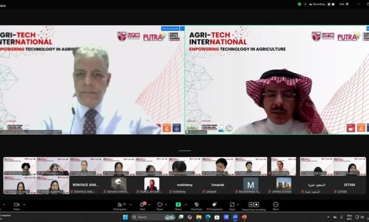This screenshot has height=222, width=369.
Task: Select the ZHANG CHUN video tile
Action: click(x=119, y=166)
